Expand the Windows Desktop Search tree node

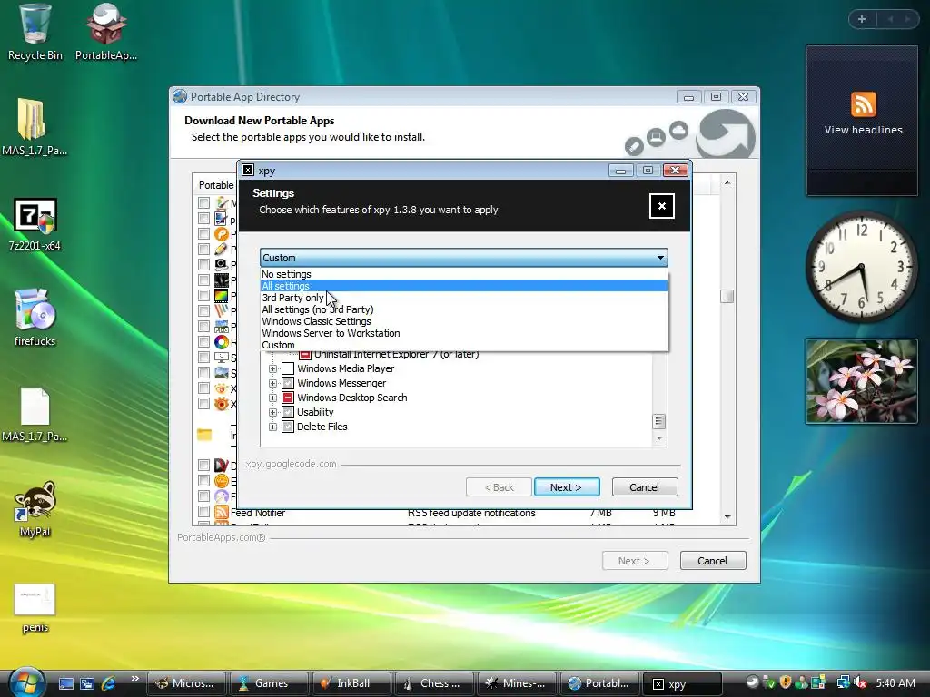coord(272,398)
